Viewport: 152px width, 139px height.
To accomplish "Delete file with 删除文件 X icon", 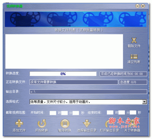I will (x=134, y=40).
